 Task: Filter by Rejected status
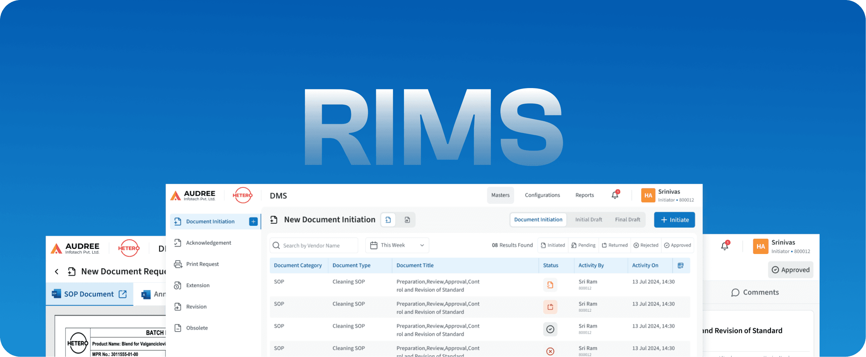point(646,245)
